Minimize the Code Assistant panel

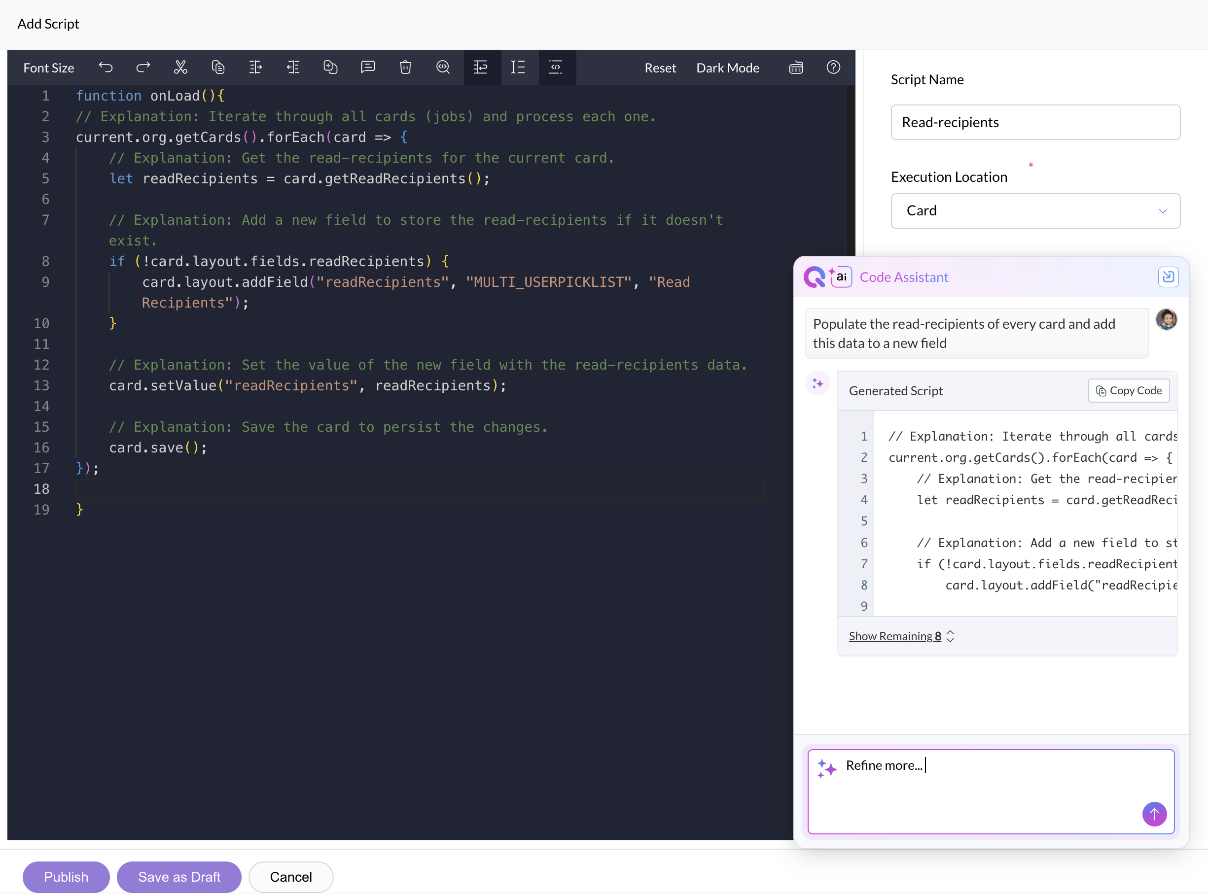pyautogui.click(x=1168, y=276)
